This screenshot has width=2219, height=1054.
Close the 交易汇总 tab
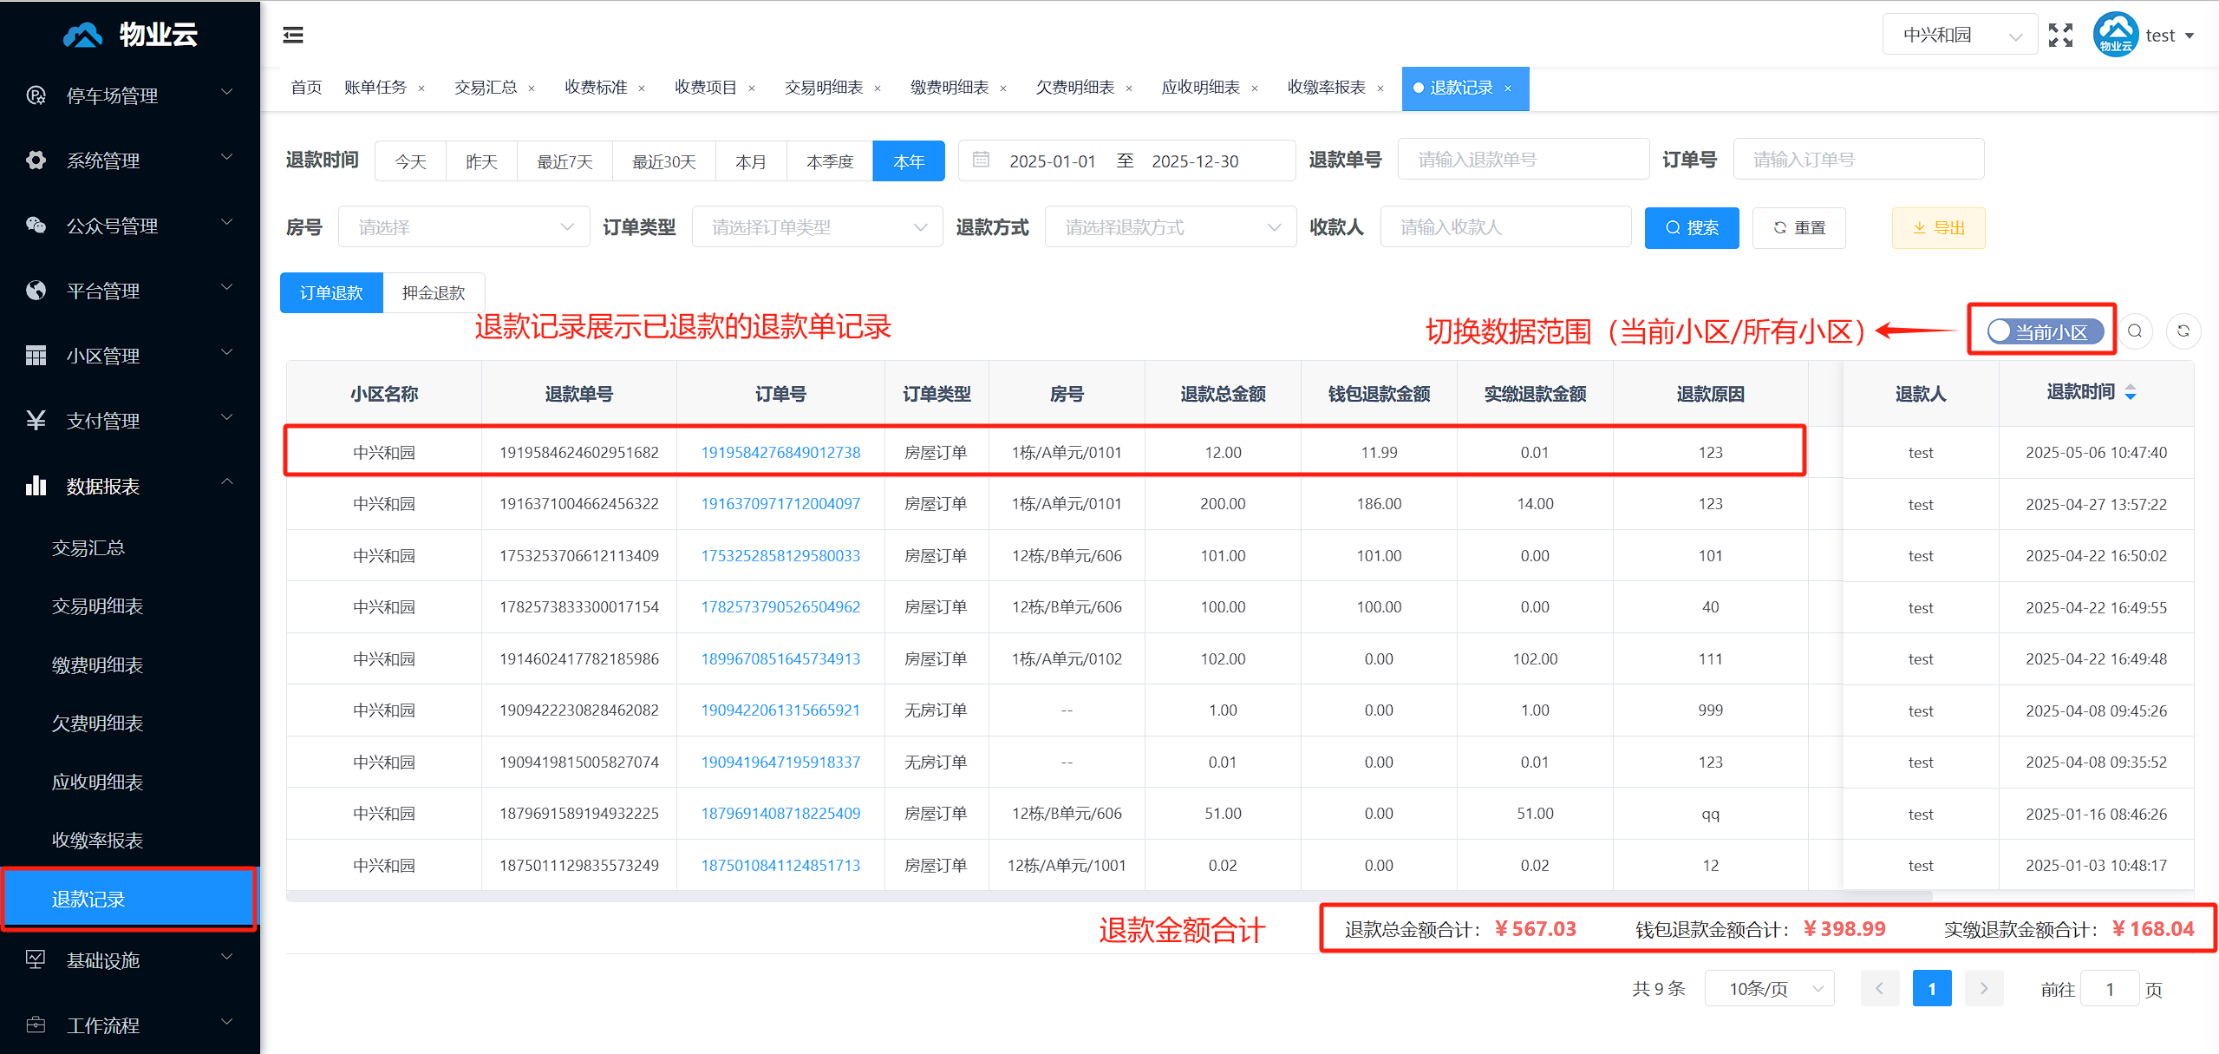click(x=532, y=88)
